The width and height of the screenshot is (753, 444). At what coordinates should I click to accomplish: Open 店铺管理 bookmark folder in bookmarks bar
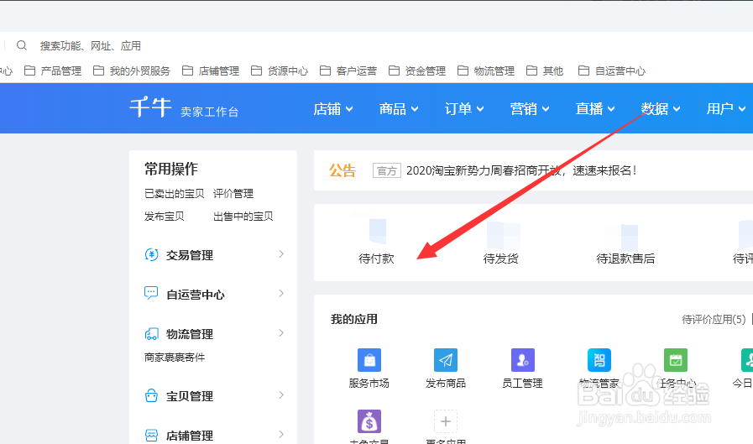tap(211, 71)
